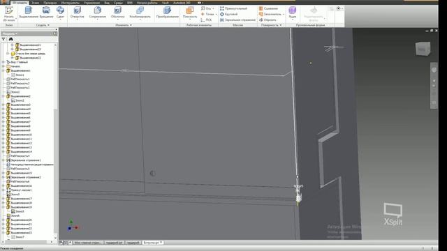
Task: Open the Создать panel dropdown
Action: (x=43, y=25)
